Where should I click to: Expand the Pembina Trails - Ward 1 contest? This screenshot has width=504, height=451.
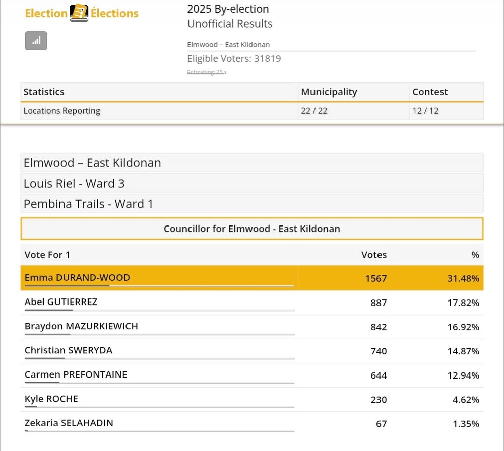point(88,204)
